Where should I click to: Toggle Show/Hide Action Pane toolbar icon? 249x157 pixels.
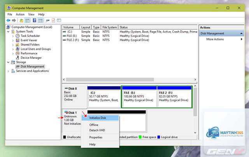40,20
